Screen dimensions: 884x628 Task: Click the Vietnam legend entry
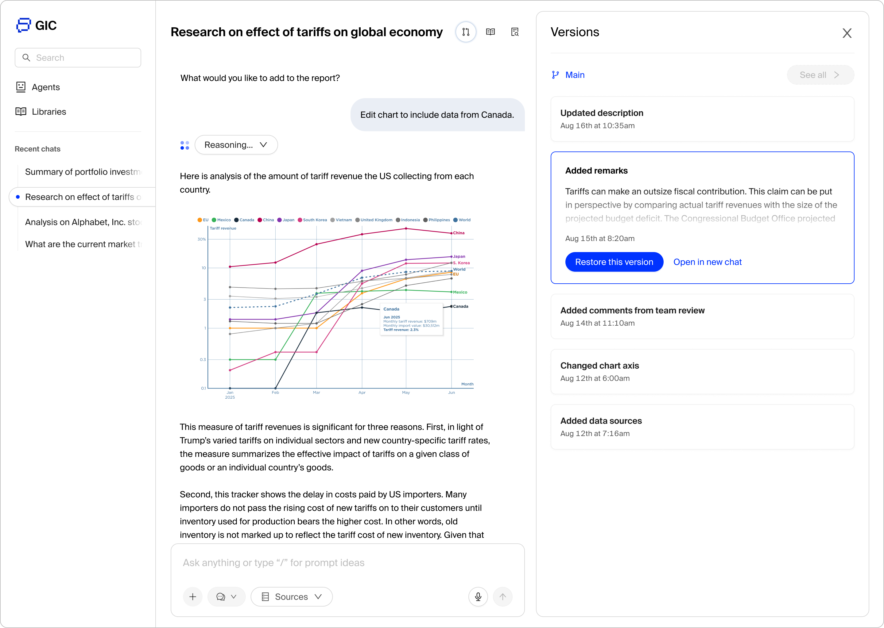(x=341, y=220)
